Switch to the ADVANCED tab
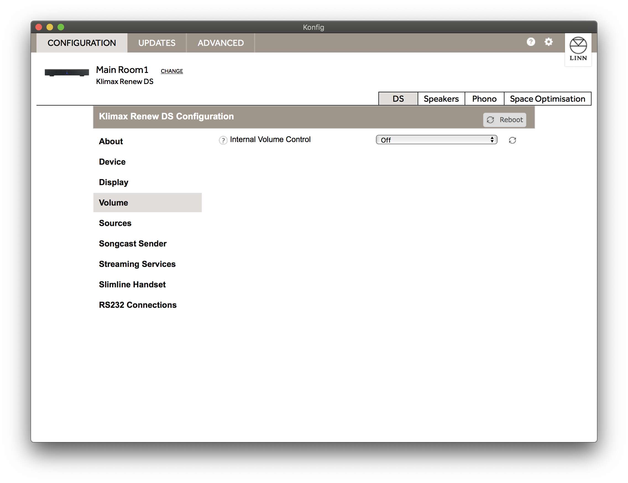Screen dimensions: 628x483 [221, 43]
